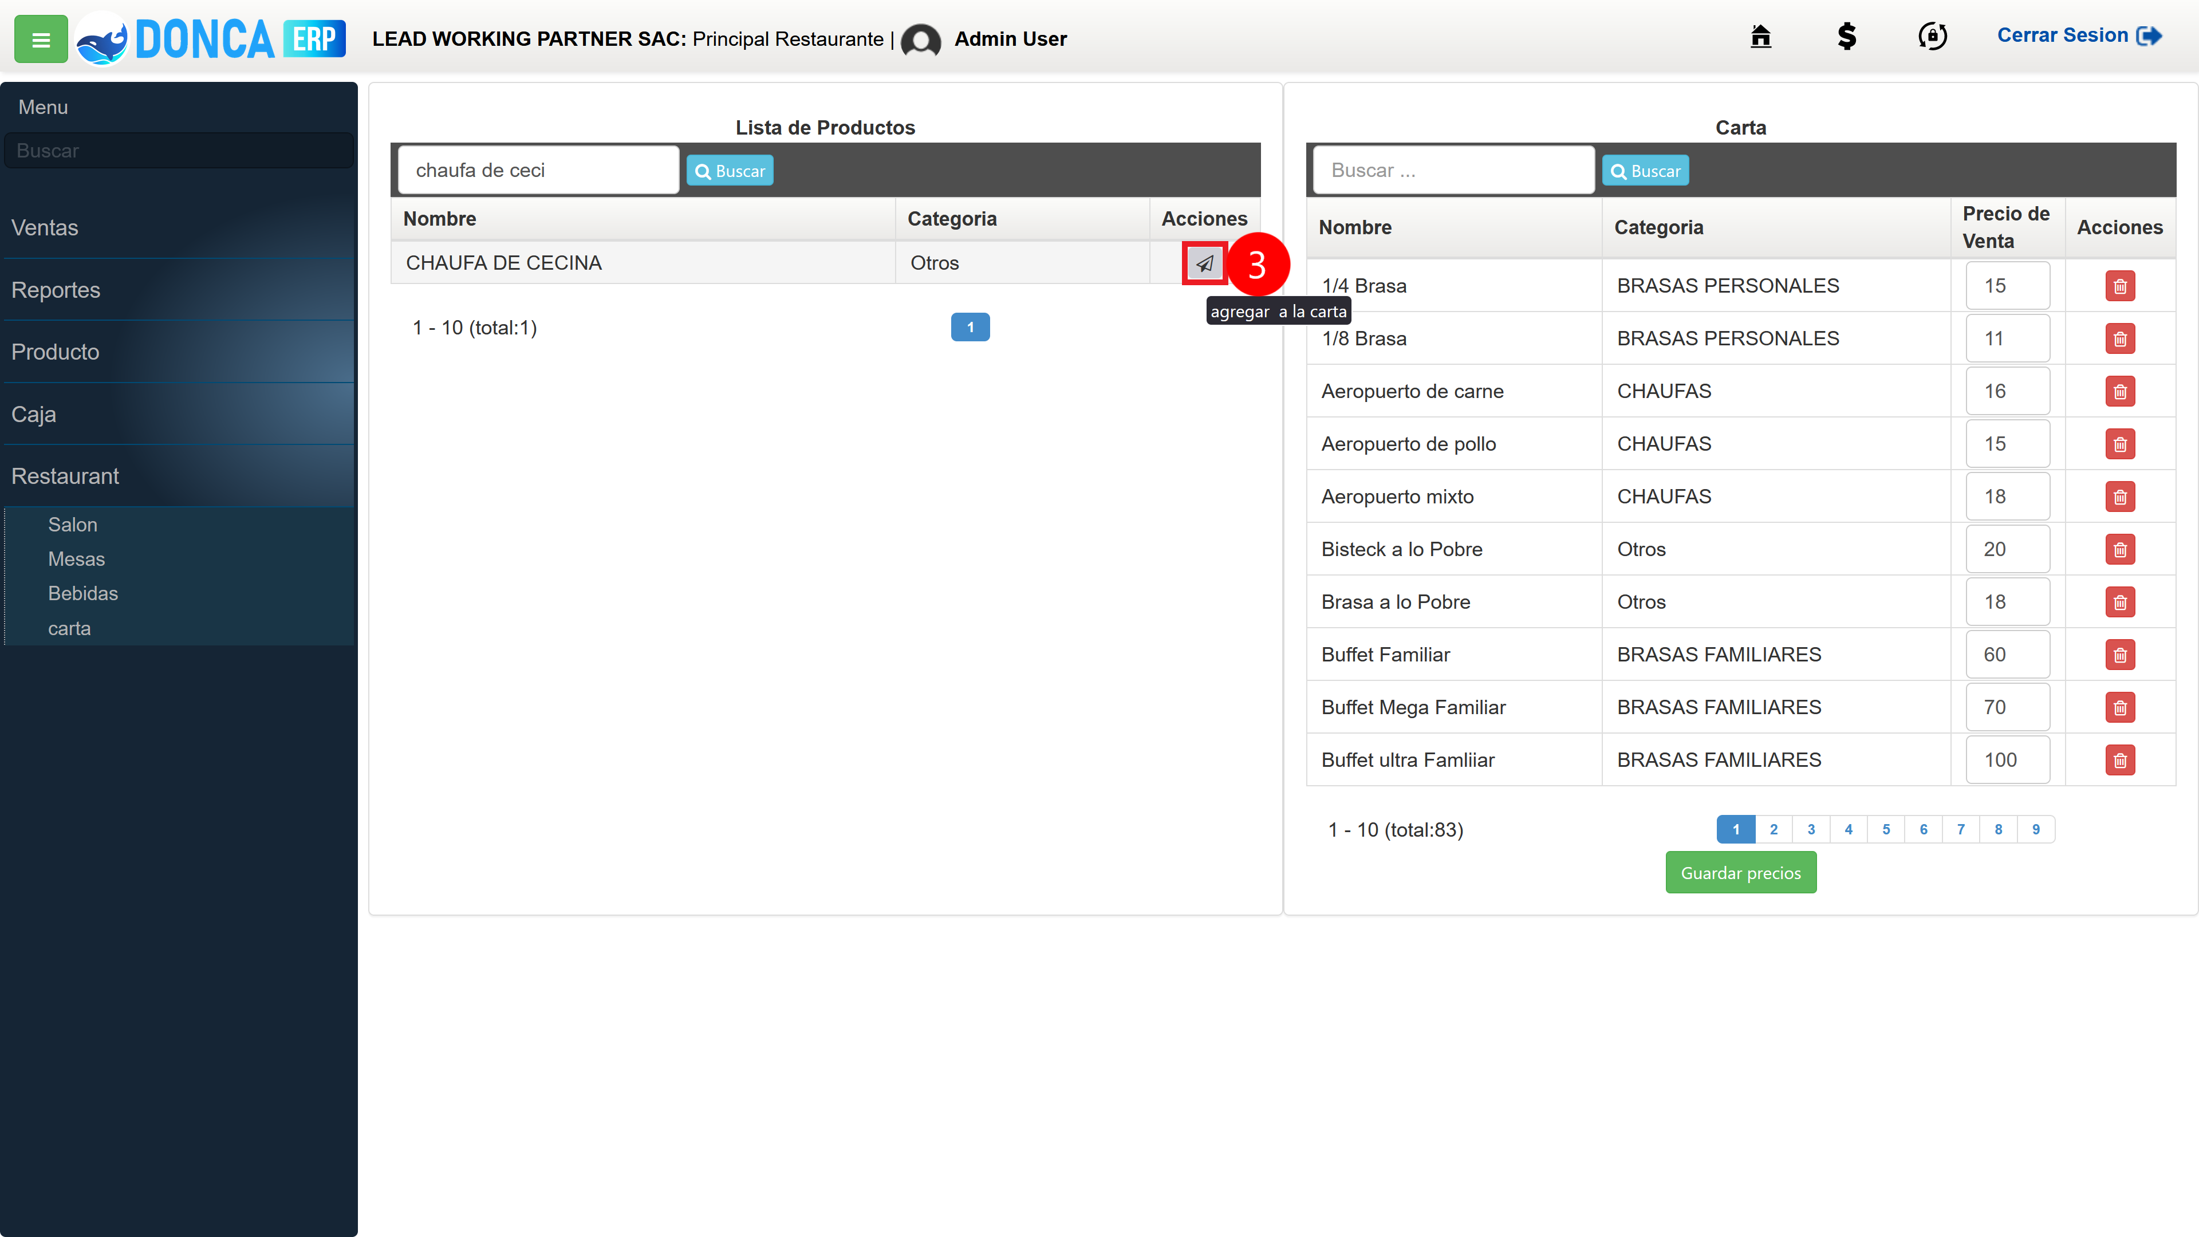Open the Caja sidebar menu

click(179, 414)
